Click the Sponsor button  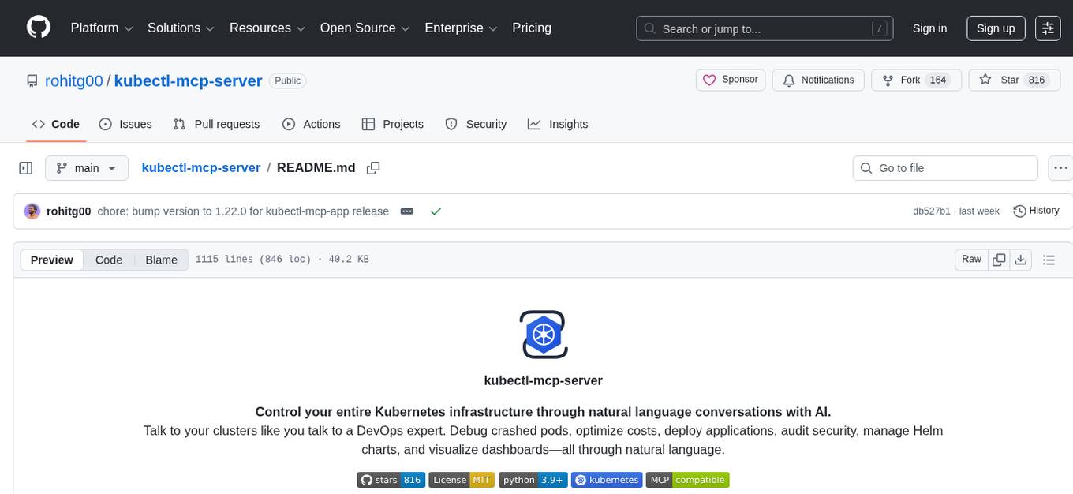pos(730,80)
